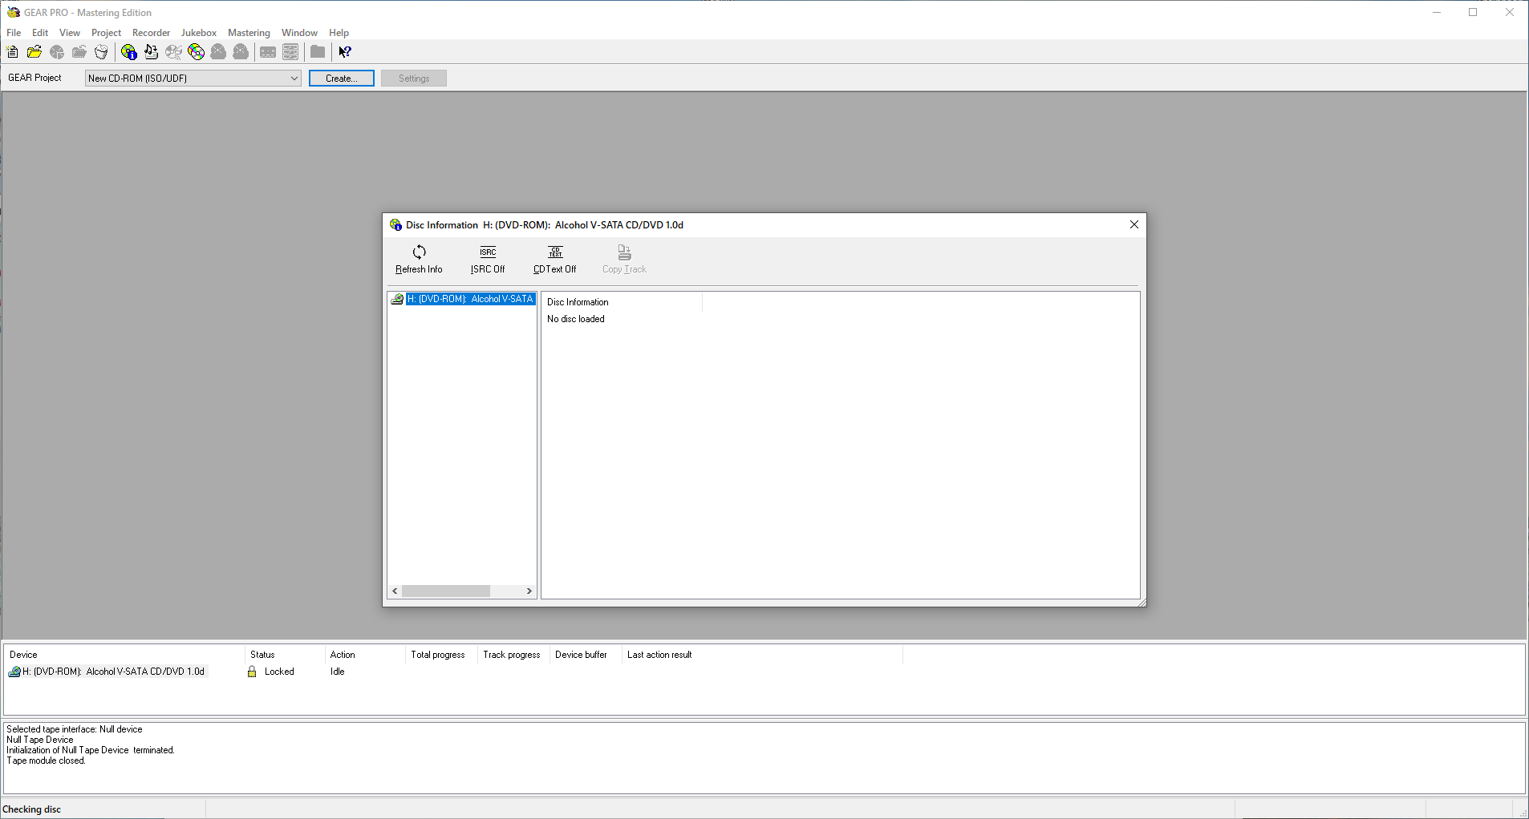Open the Mastering menu
Viewport: 1529px width, 819px height.
pyautogui.click(x=249, y=33)
